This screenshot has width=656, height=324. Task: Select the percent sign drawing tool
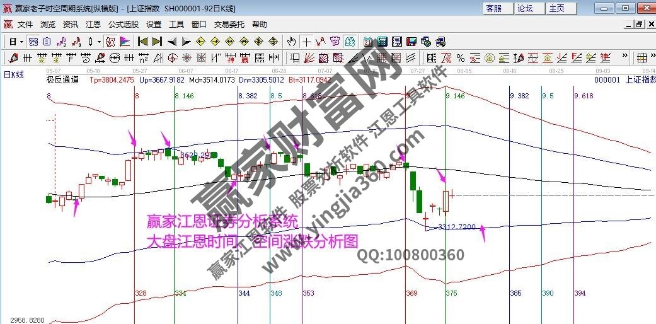[461, 58]
